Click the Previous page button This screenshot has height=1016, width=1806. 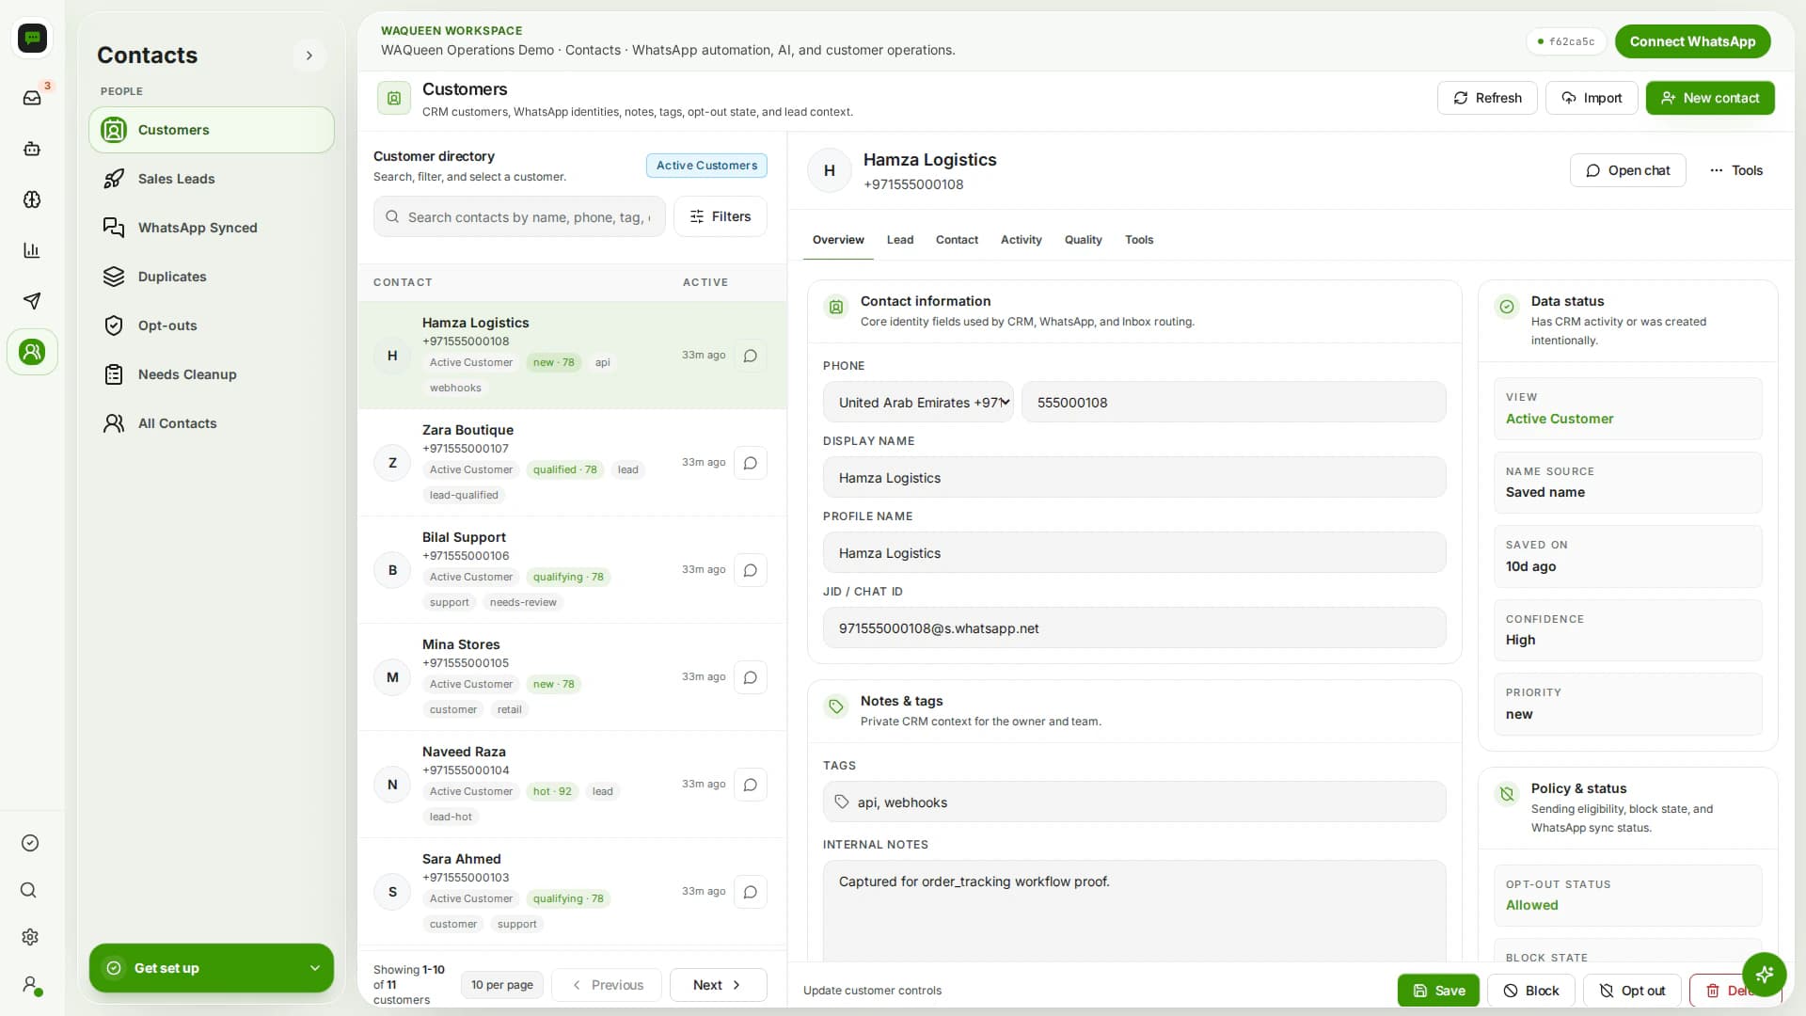tap(607, 985)
